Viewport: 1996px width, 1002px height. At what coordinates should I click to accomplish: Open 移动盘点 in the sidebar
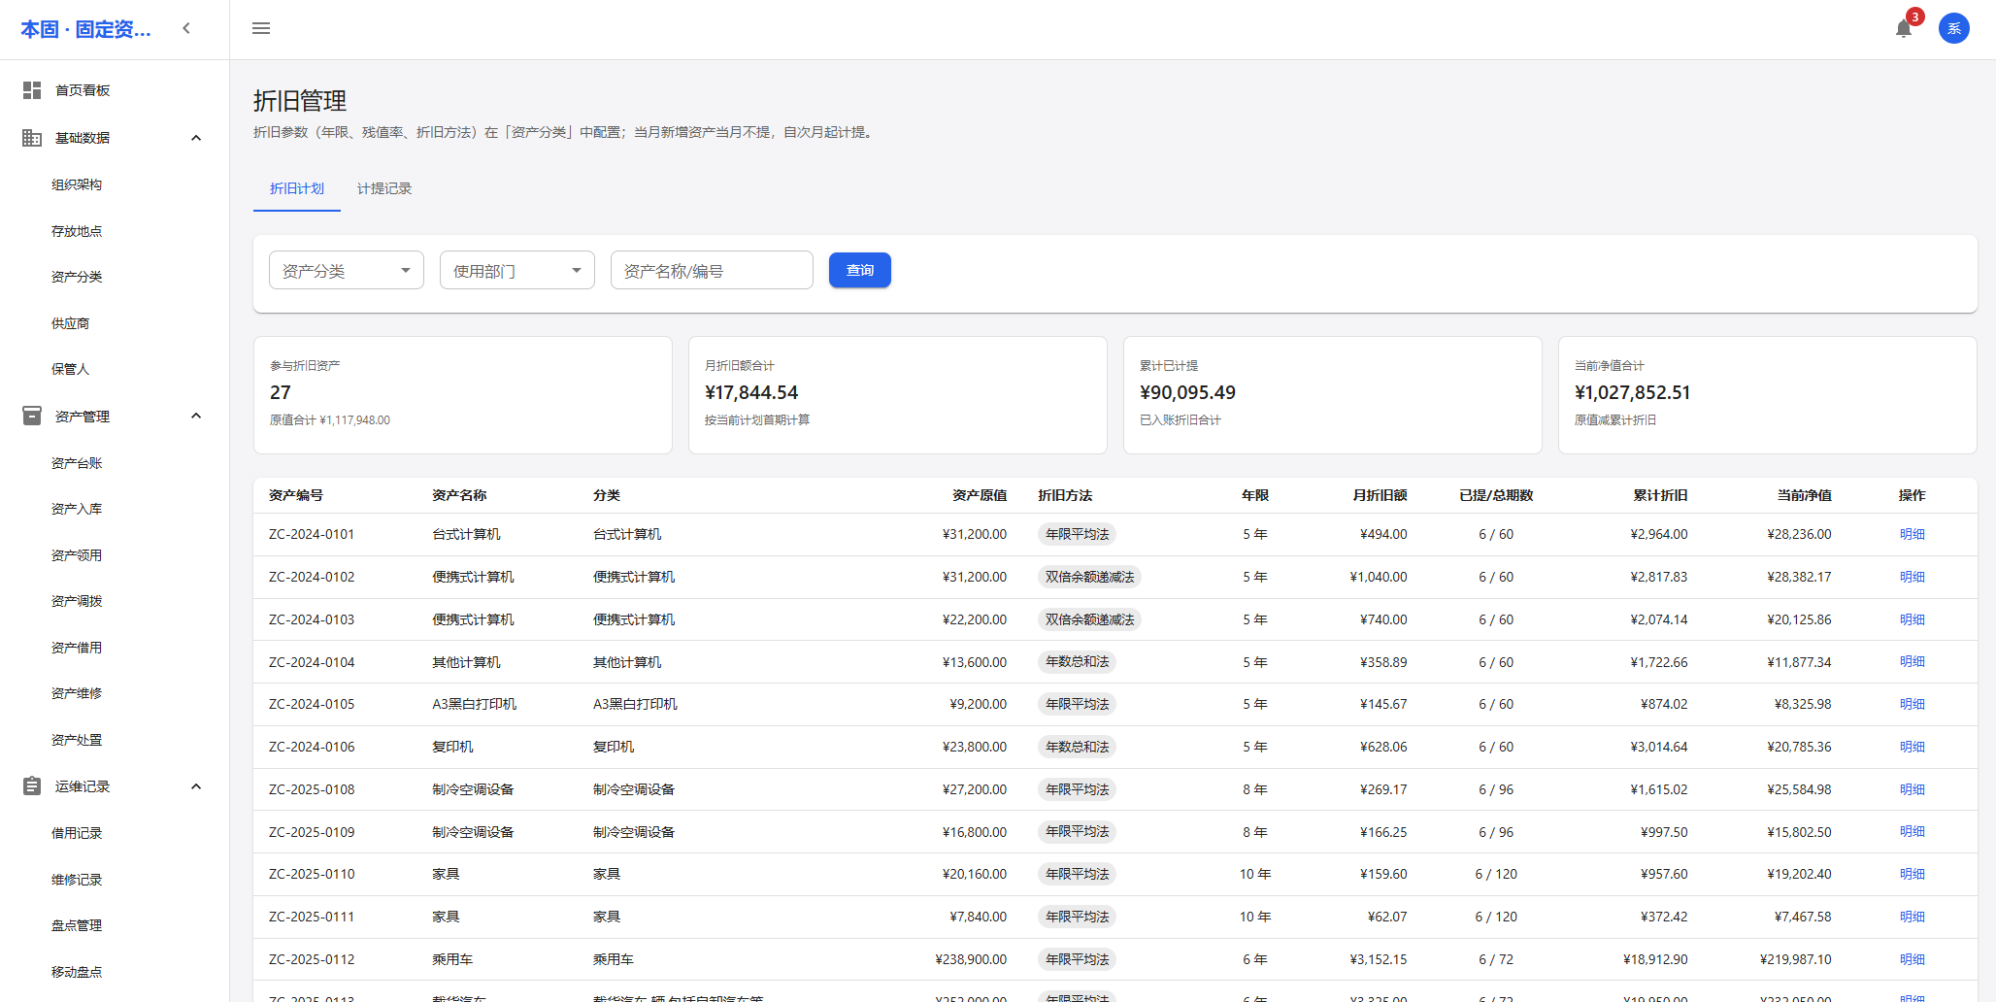tap(77, 972)
